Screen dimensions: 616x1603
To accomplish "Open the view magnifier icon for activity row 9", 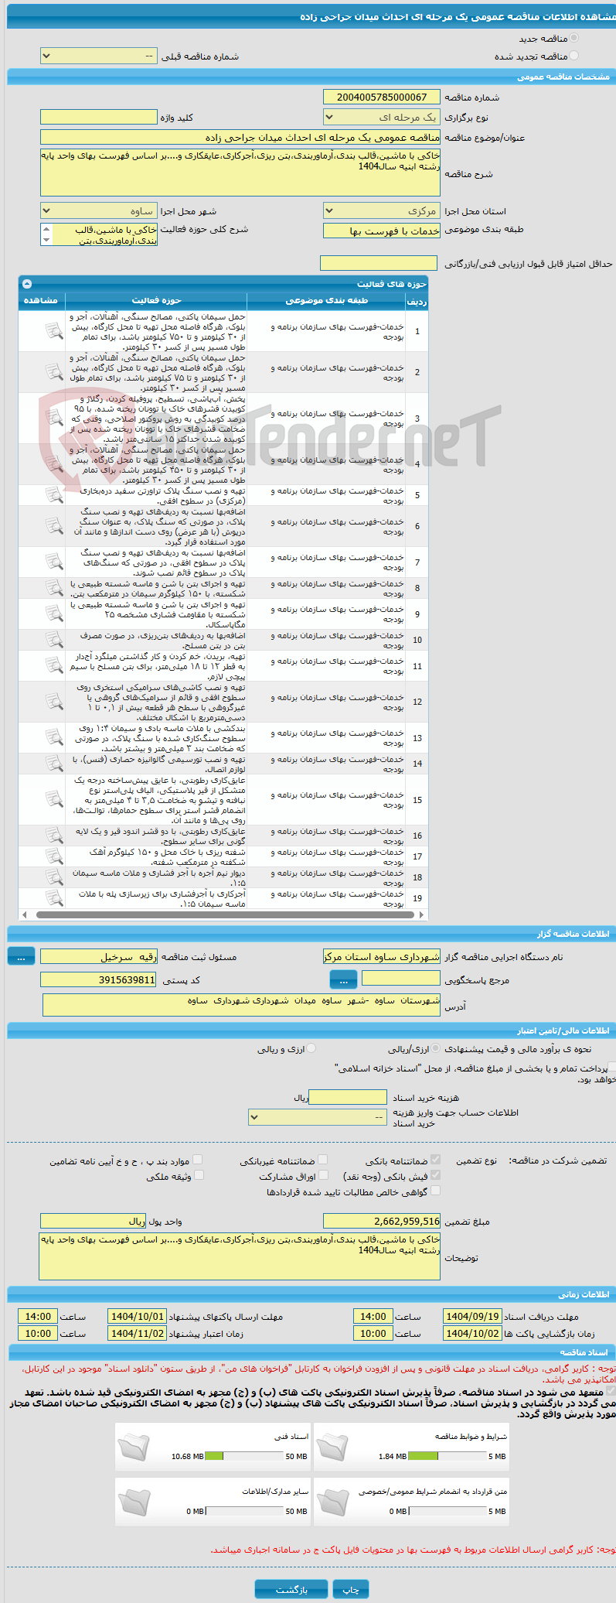I will click(x=54, y=614).
